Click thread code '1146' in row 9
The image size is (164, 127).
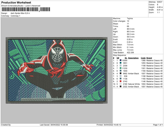pyautogui.click(x=143, y=81)
